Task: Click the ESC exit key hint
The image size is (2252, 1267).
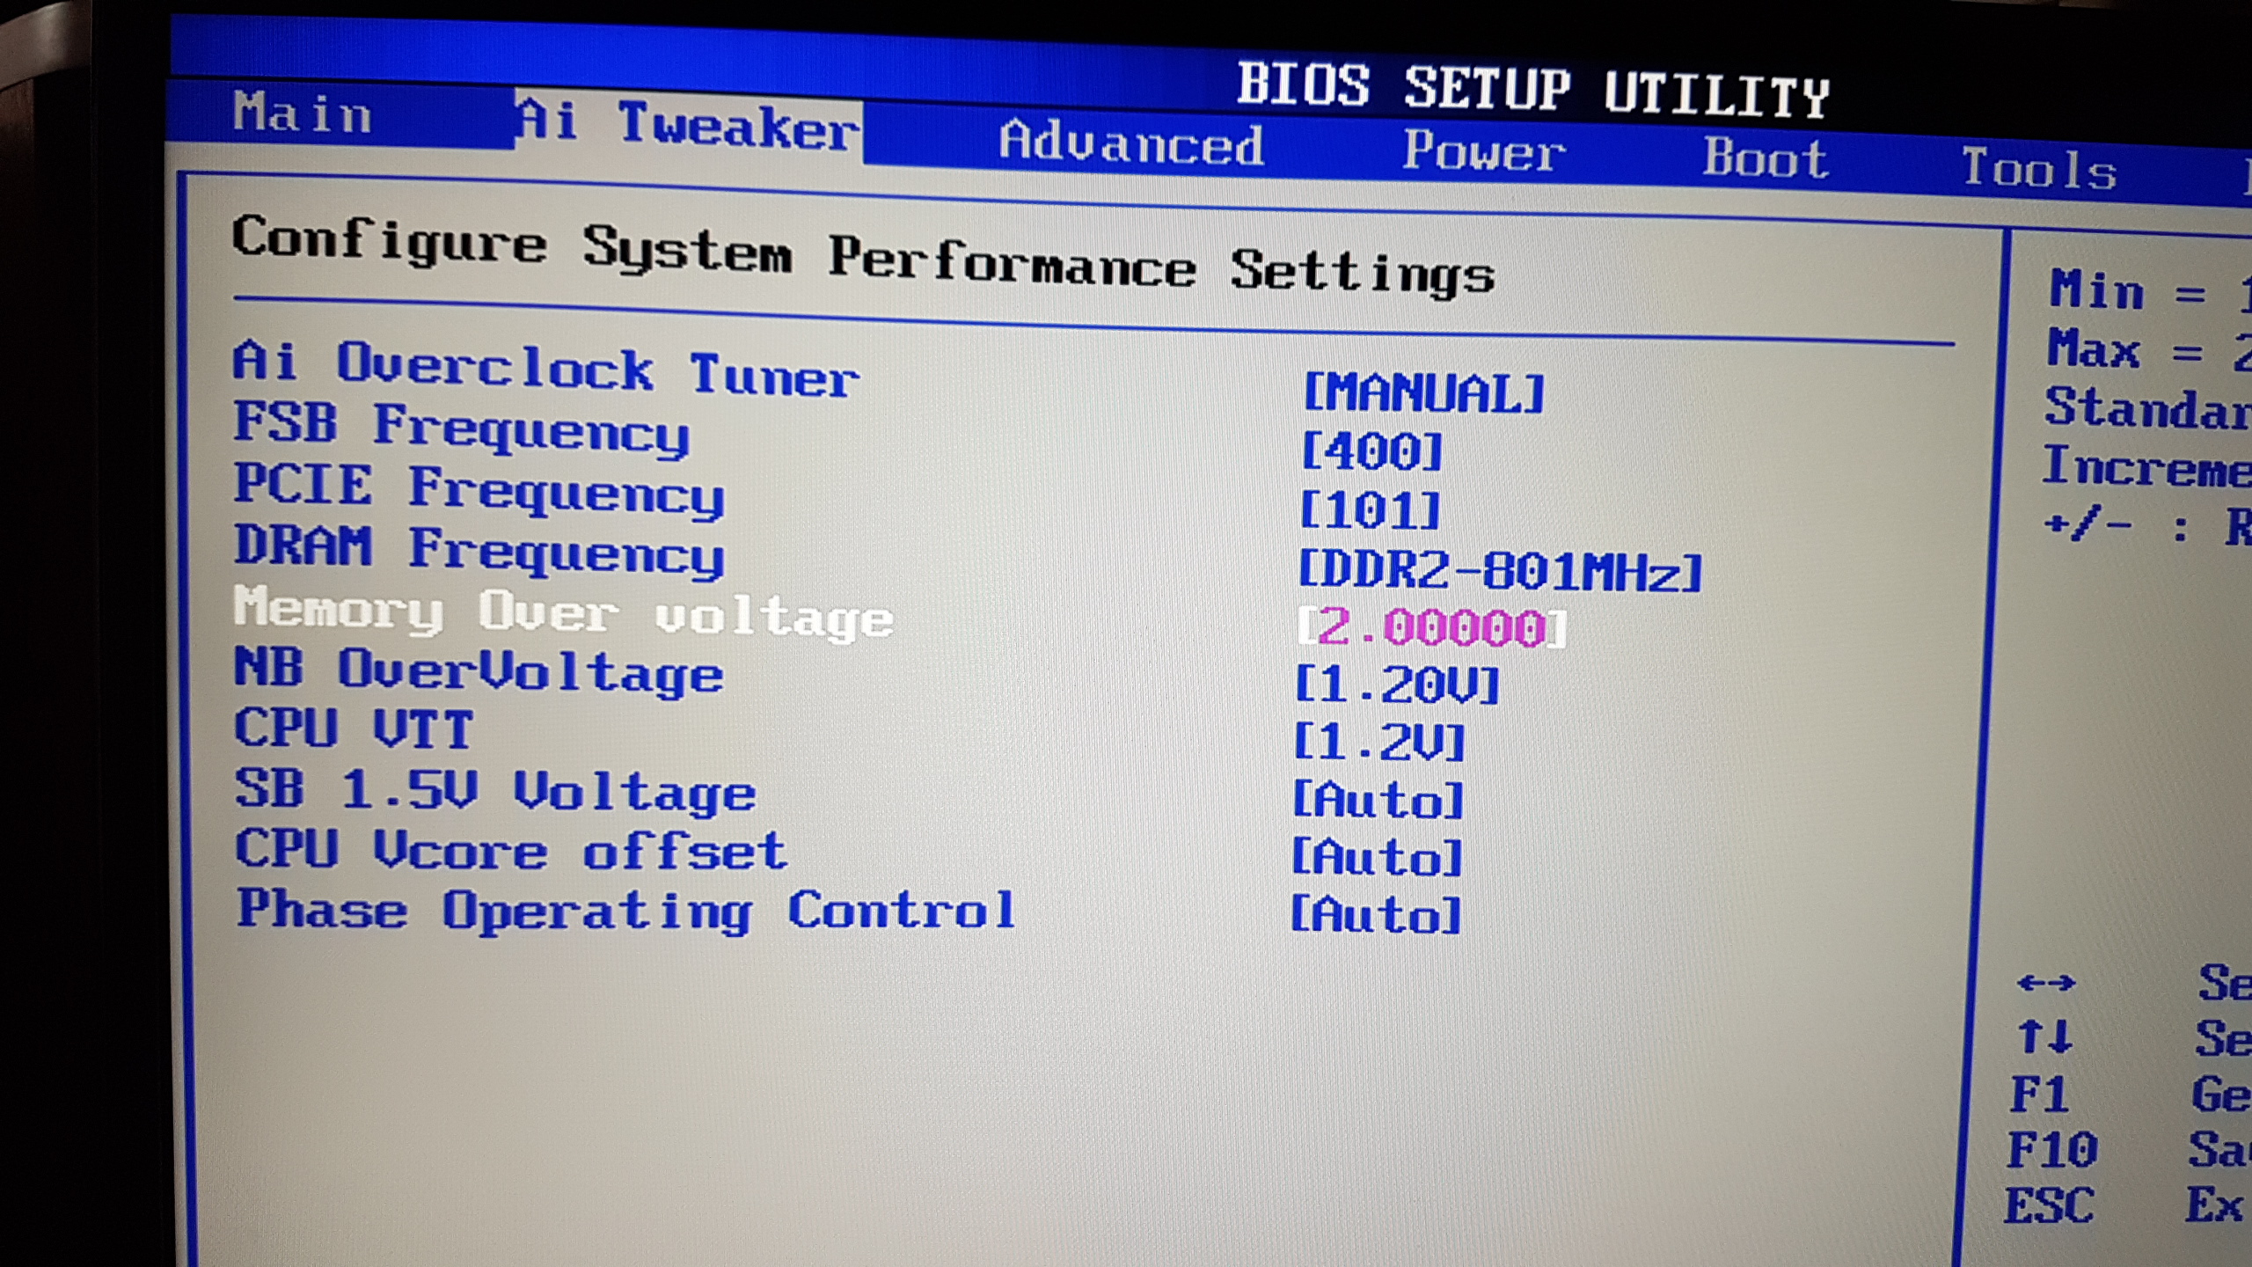Action: 2049,1205
